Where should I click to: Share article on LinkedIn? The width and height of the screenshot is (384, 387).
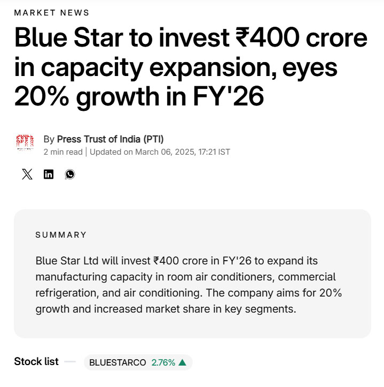click(49, 174)
